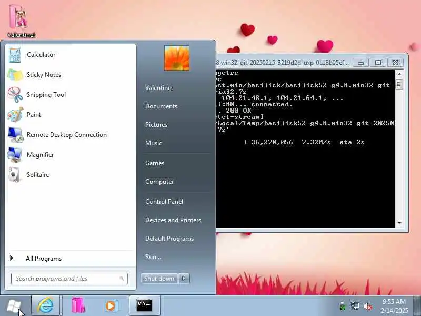
Task: Open the Shut down options arrow
Action: point(184,279)
